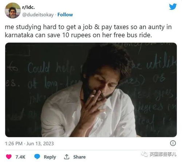182x162 pixels.
Task: Open the r/ldc. profile avatar
Action: tap(13, 11)
